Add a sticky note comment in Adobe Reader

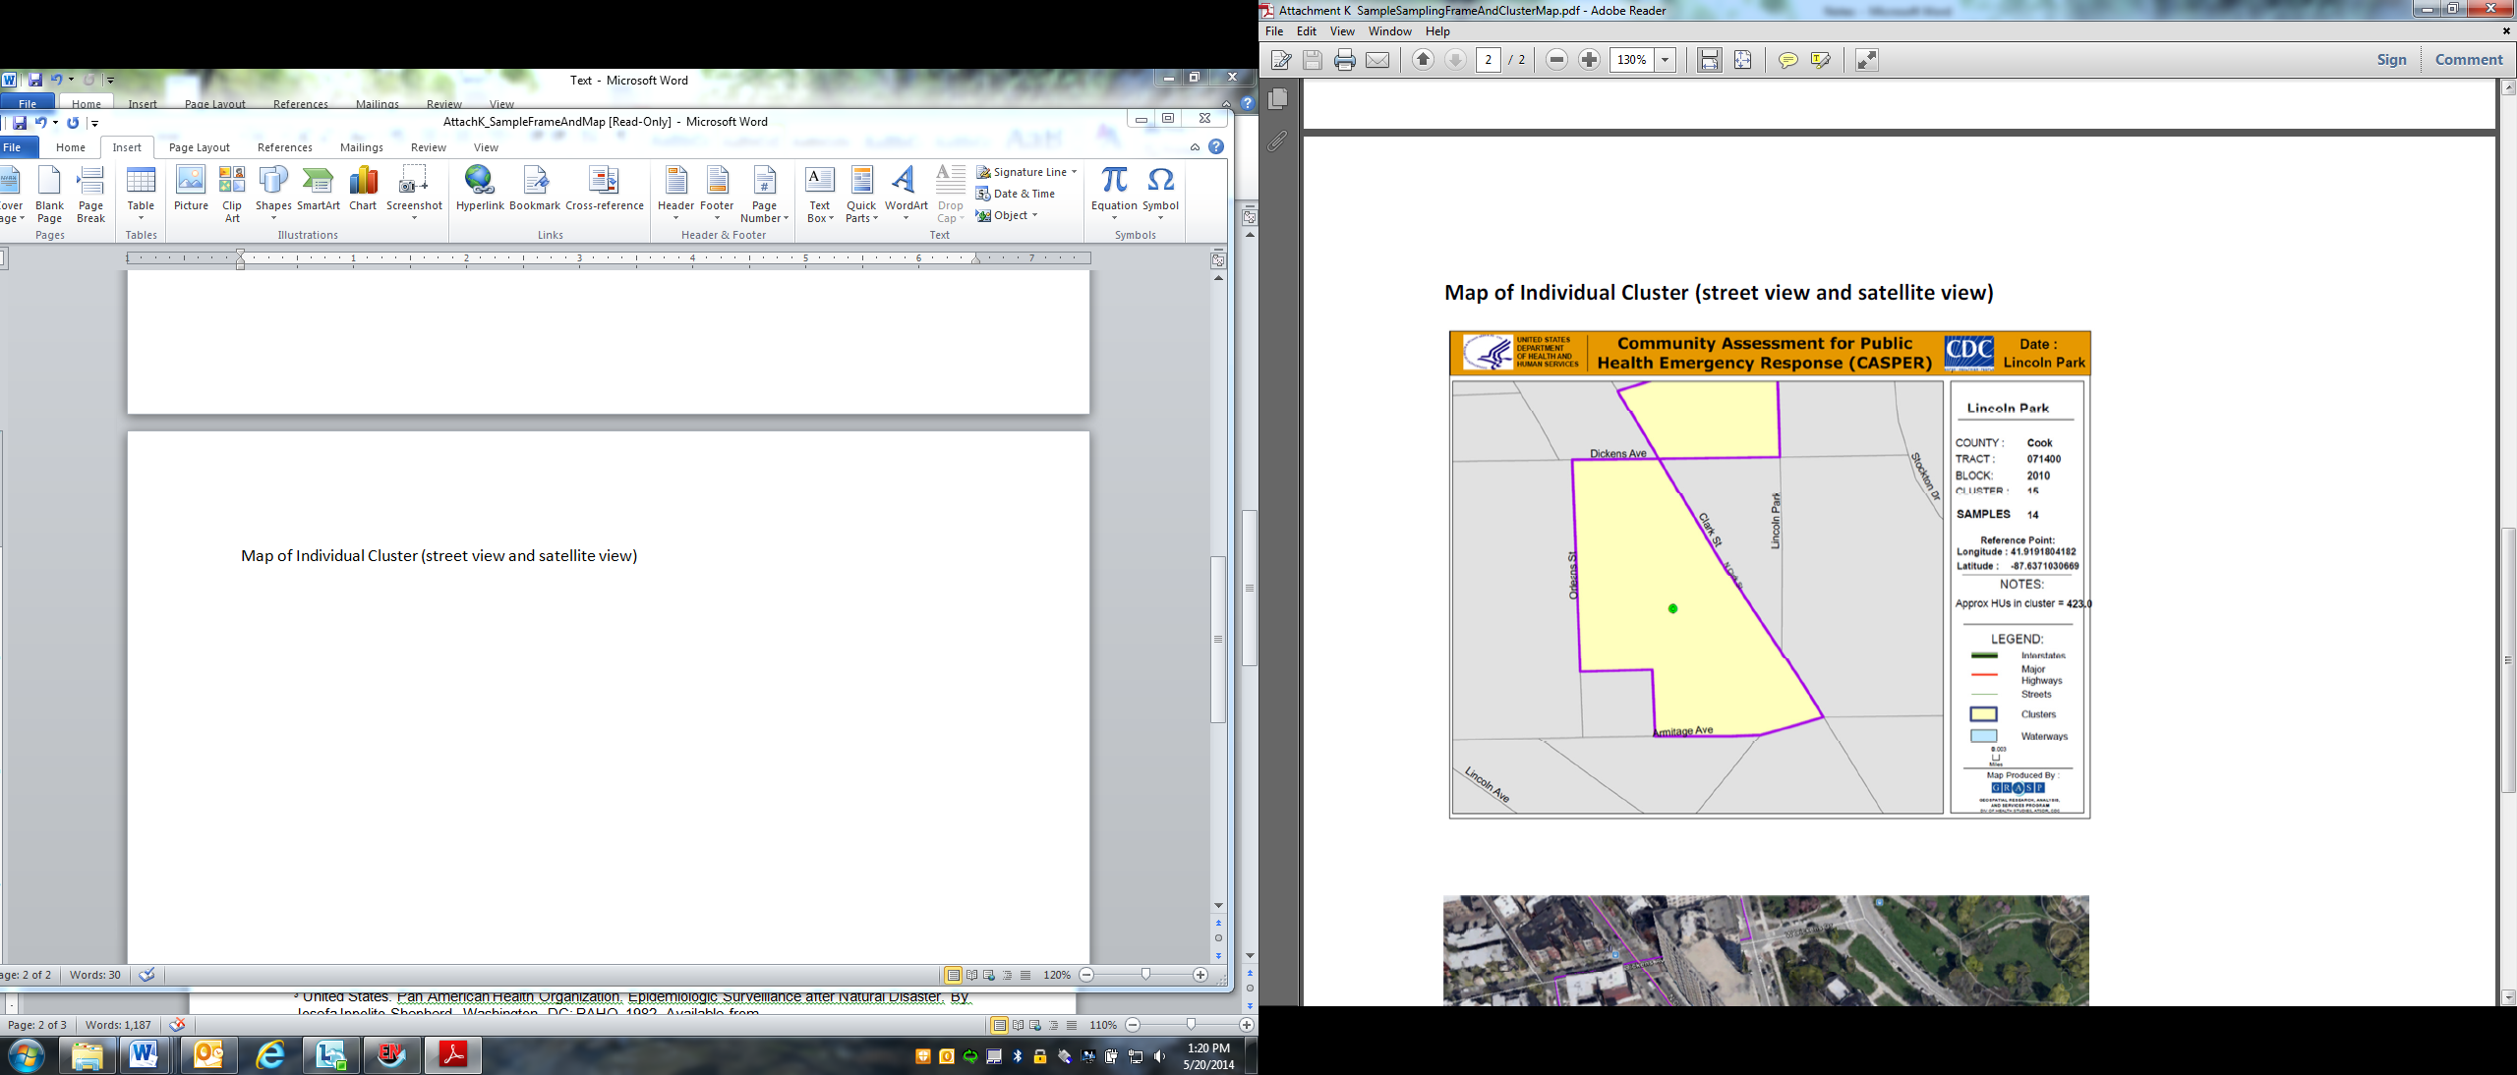coord(1787,60)
